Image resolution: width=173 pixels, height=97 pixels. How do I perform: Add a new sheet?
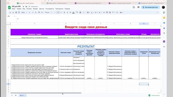[12, 95]
